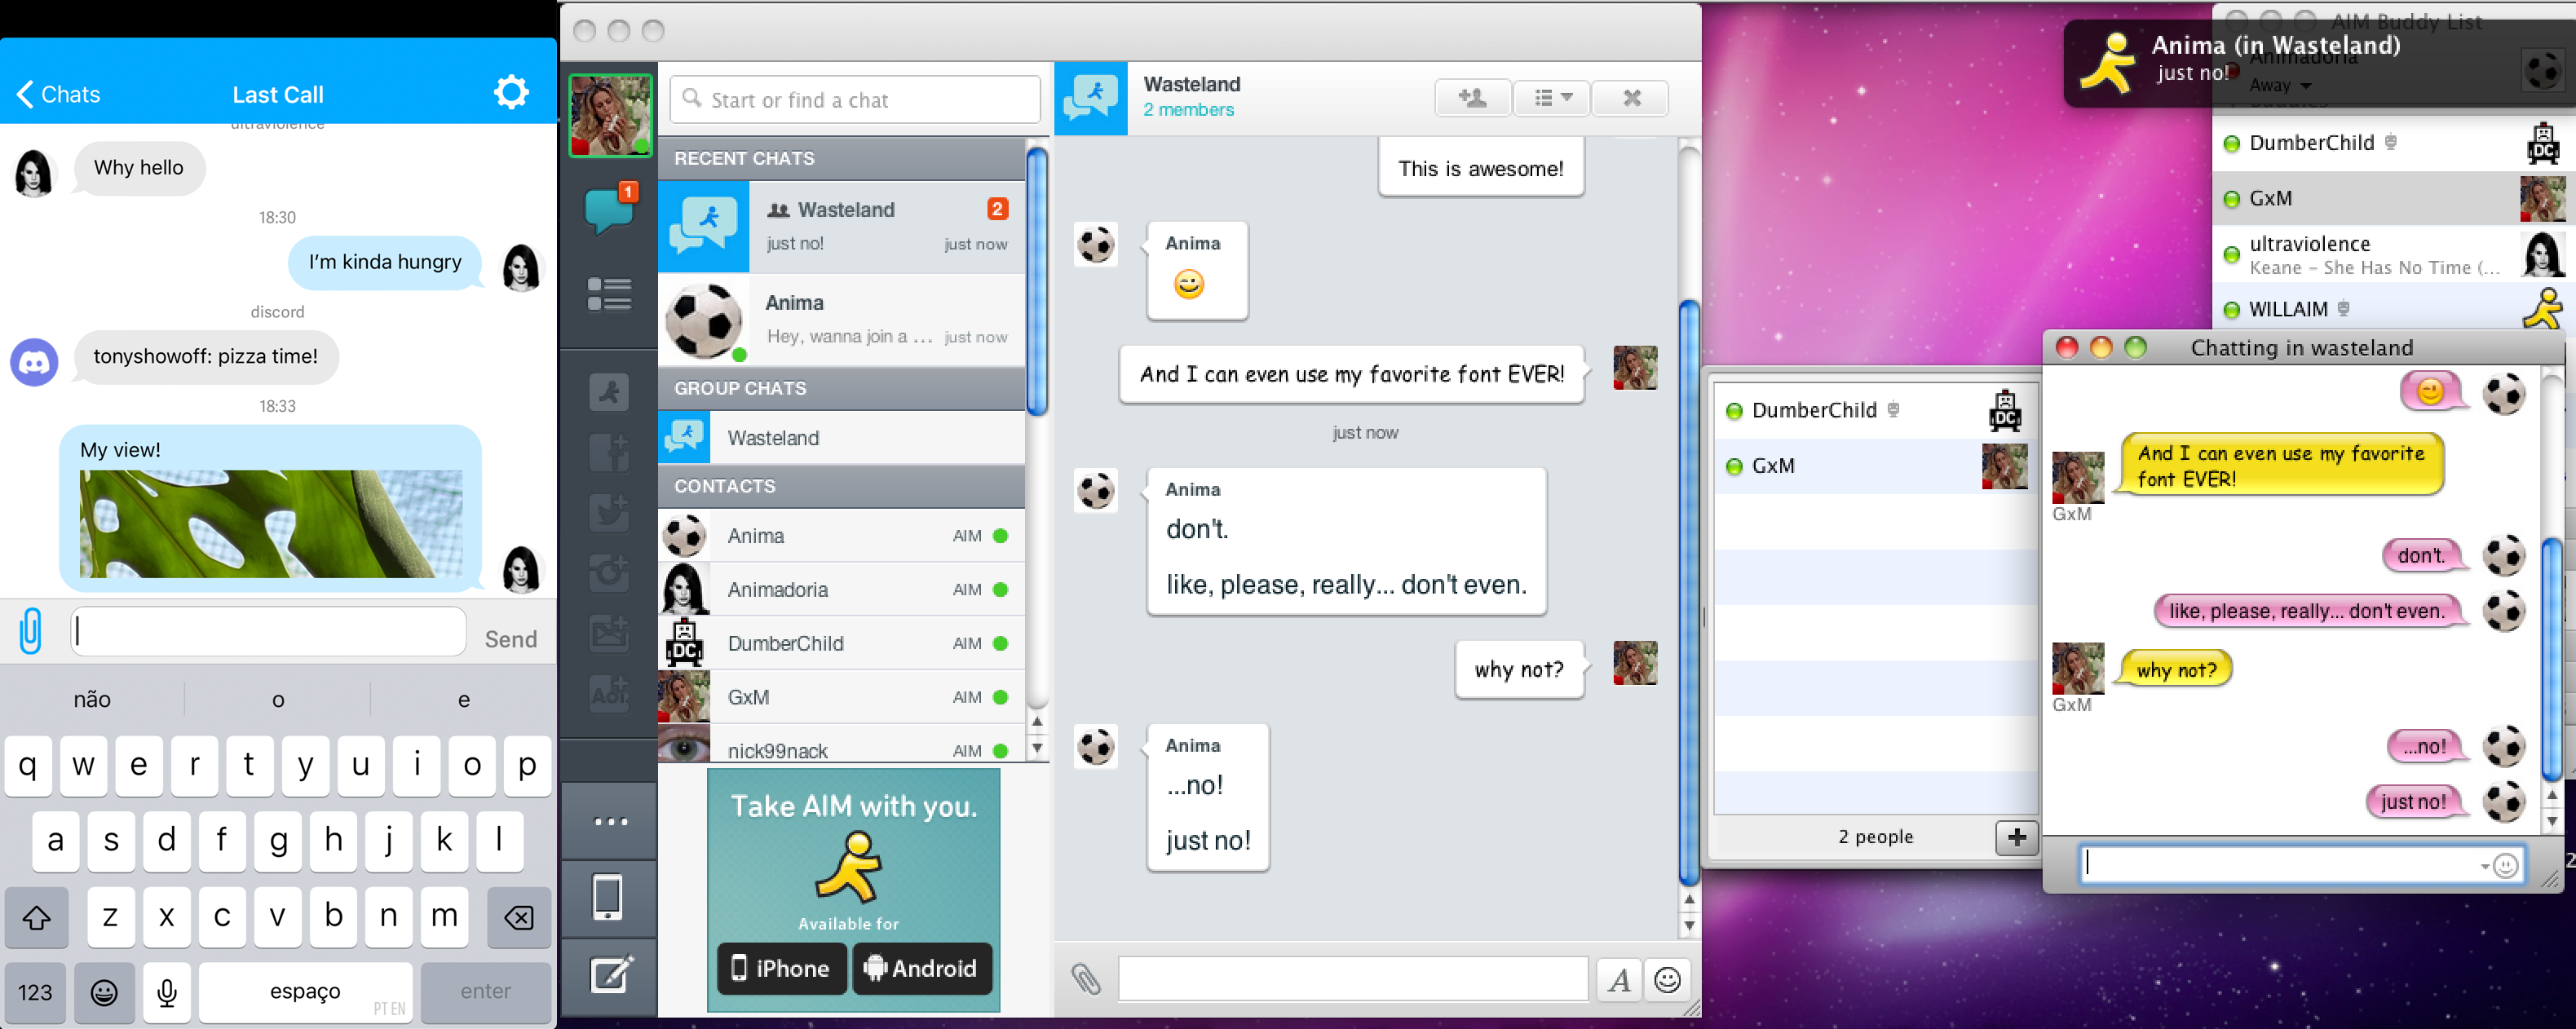This screenshot has width=2576, height=1029.
Task: Open own profile picture in AIM sidebar
Action: click(610, 115)
